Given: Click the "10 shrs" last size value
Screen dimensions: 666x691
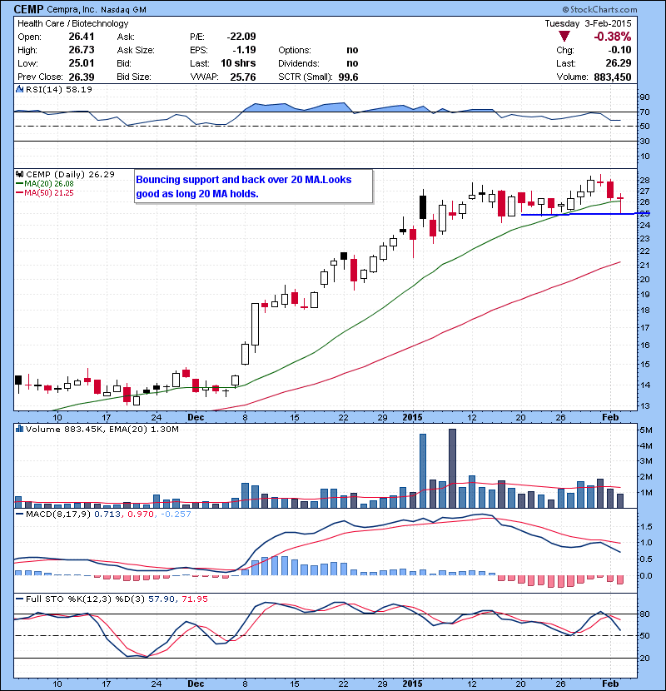Looking at the screenshot, I should pyautogui.click(x=238, y=63).
